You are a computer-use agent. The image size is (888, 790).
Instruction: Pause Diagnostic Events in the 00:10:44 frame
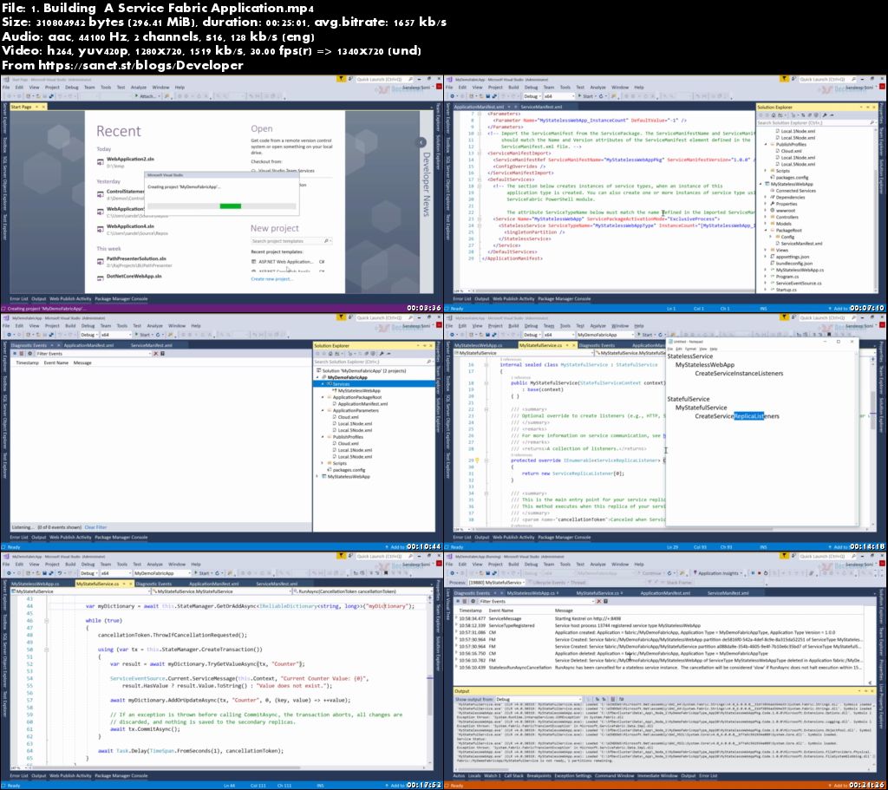coord(16,354)
